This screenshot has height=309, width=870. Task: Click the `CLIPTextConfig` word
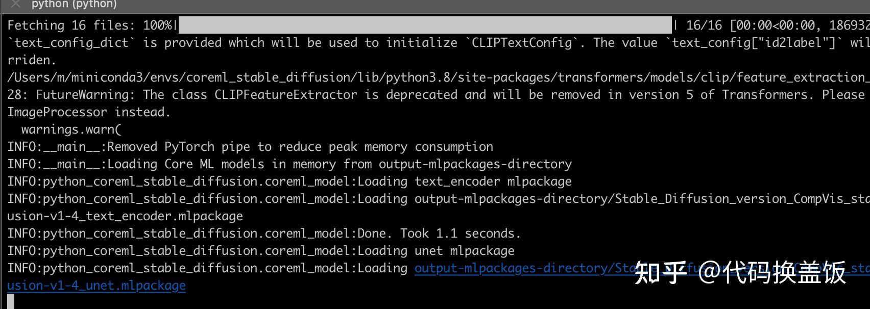coord(524,43)
